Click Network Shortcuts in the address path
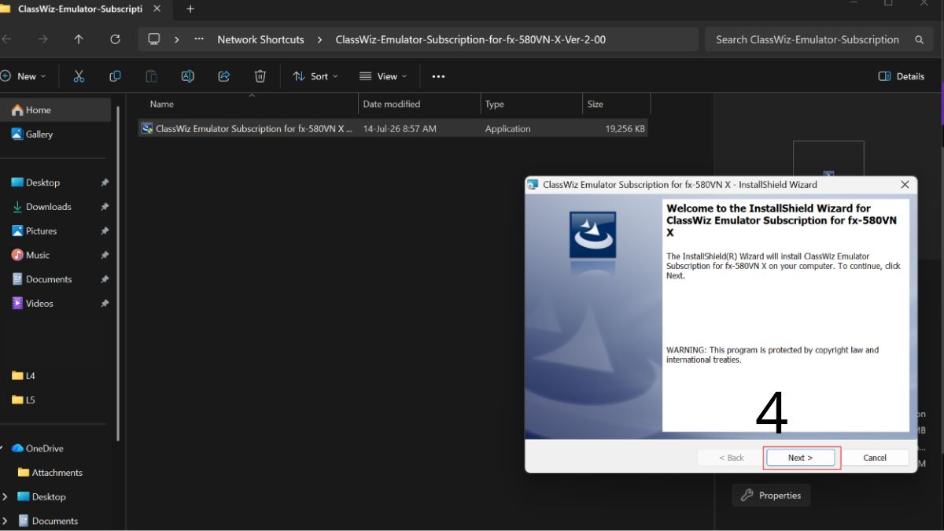The height and width of the screenshot is (531, 944). [260, 39]
